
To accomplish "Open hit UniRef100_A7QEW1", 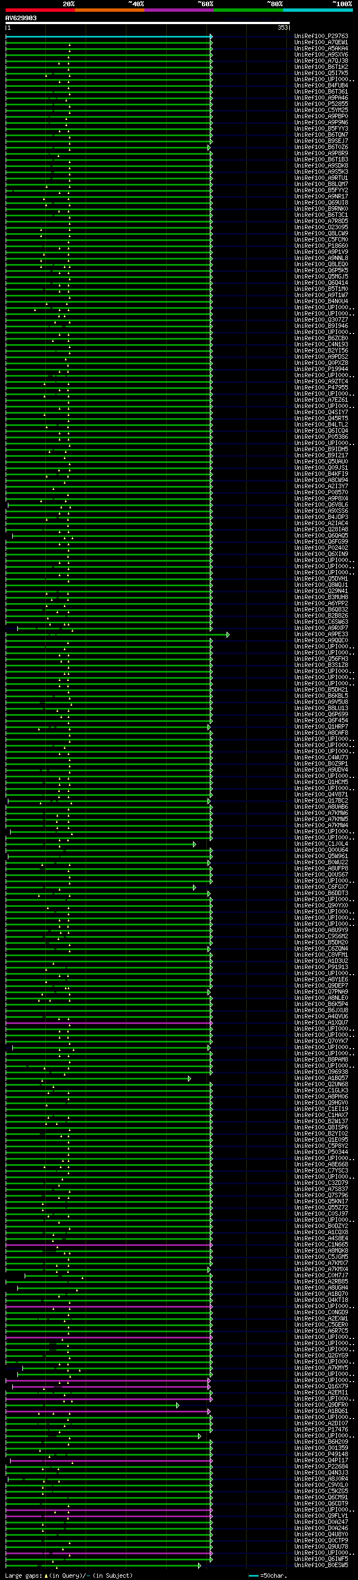I will point(321,43).
